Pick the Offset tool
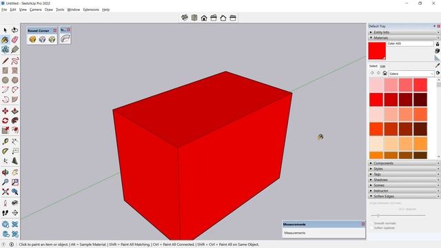The height and width of the screenshot is (248, 441). point(14,130)
